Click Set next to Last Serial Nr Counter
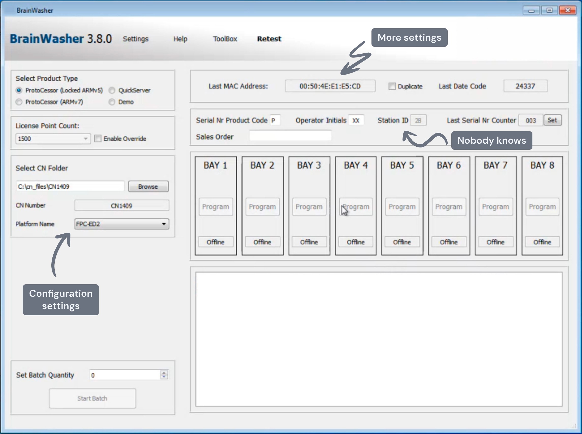582x434 pixels. [553, 120]
